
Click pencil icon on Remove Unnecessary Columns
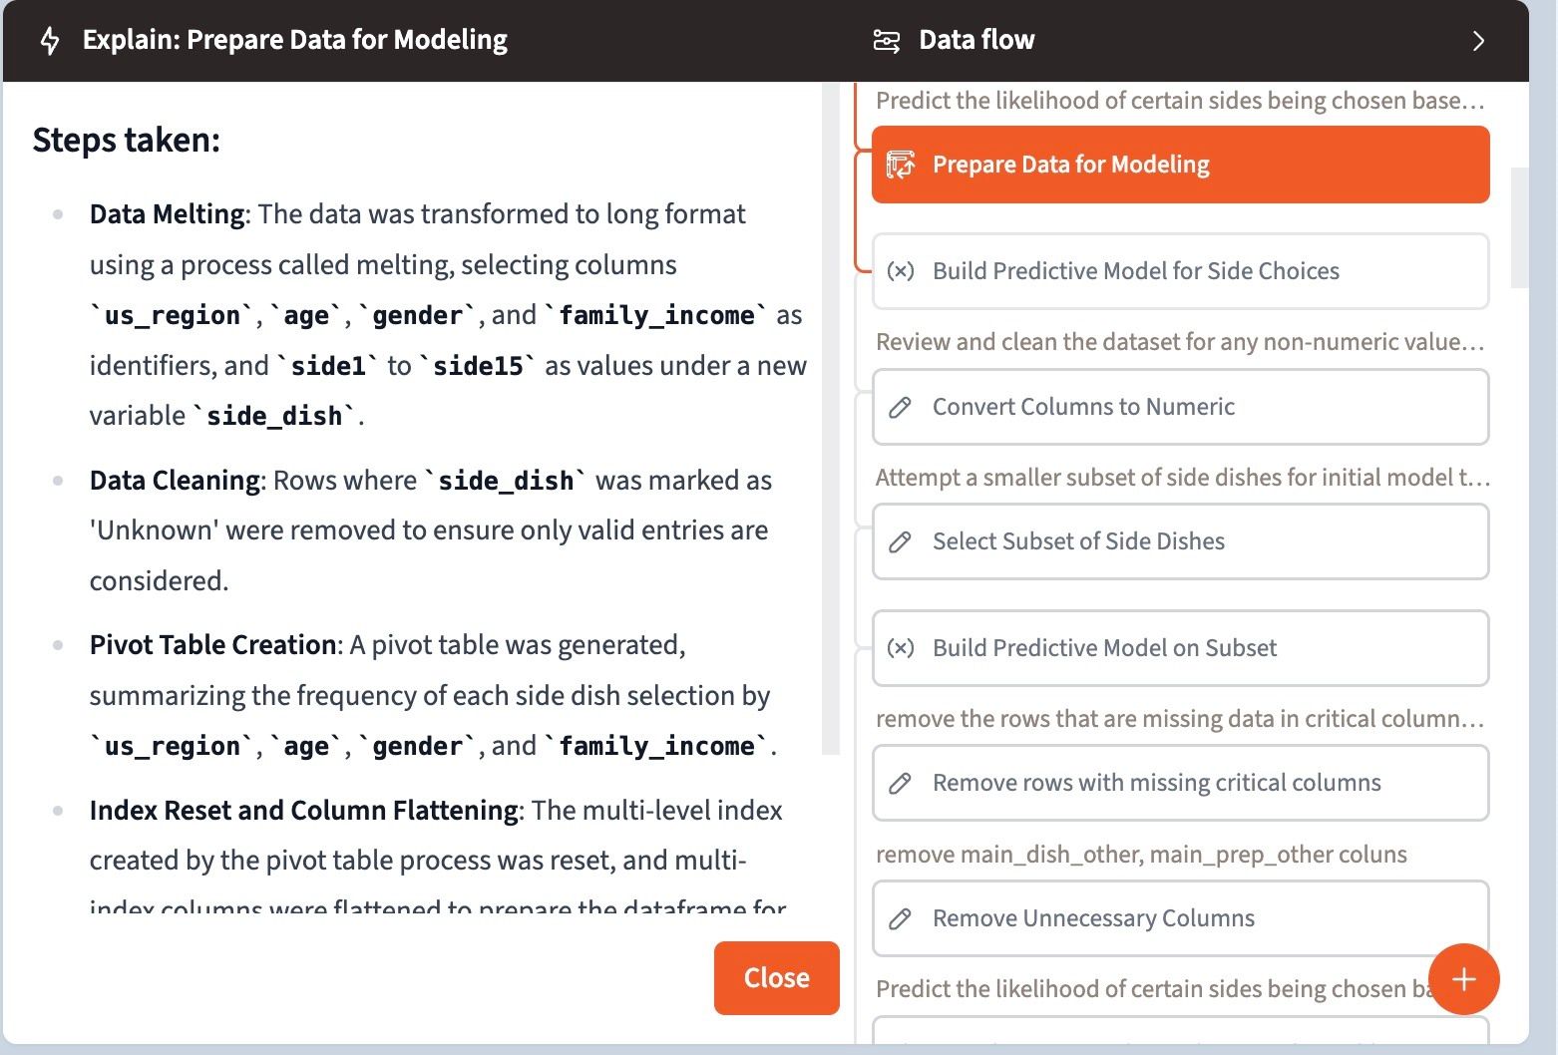click(901, 918)
